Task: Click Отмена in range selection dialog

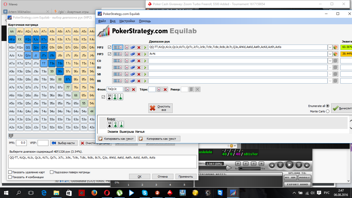Action: 163,177
